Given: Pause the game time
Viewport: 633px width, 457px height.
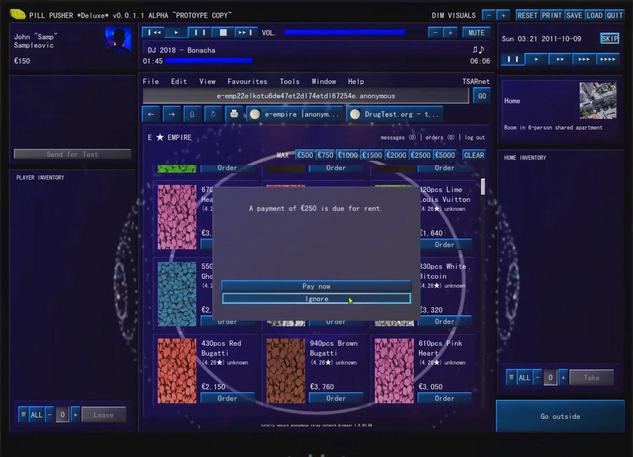Looking at the screenshot, I should (513, 59).
